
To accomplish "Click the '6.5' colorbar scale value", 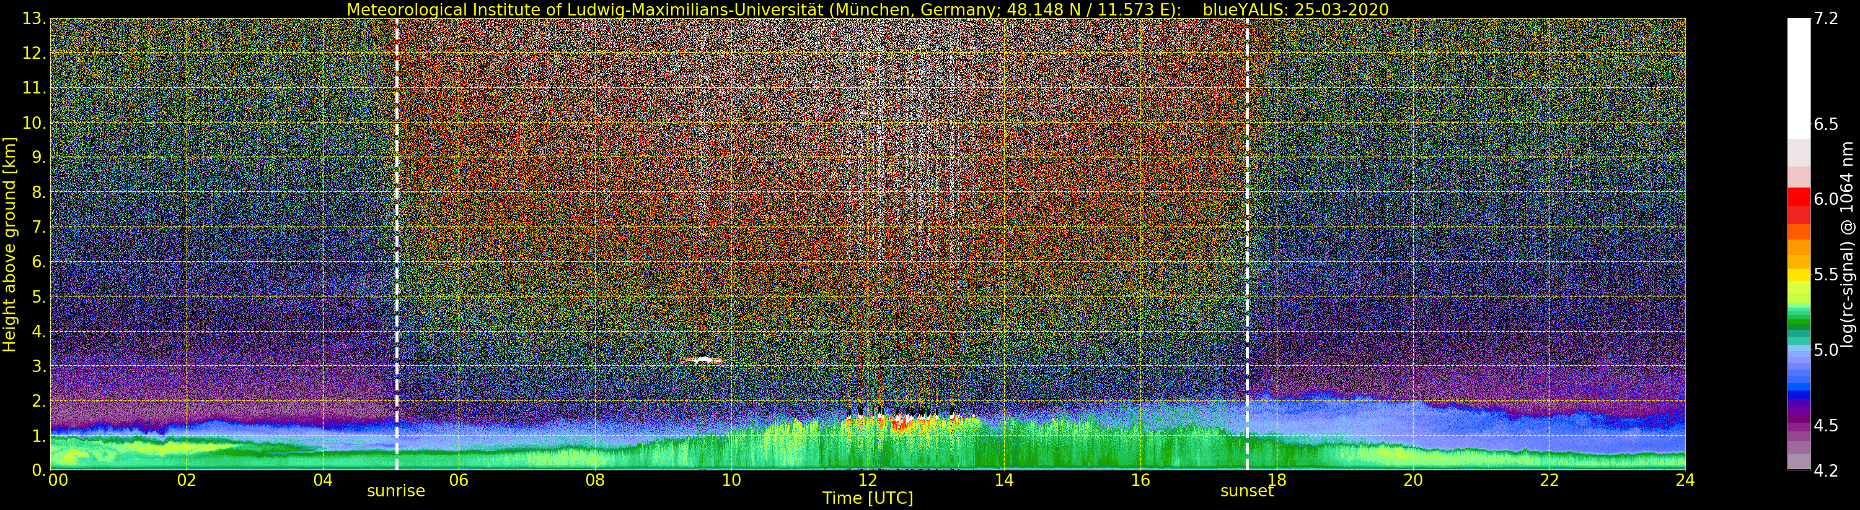I will 1825,124.
